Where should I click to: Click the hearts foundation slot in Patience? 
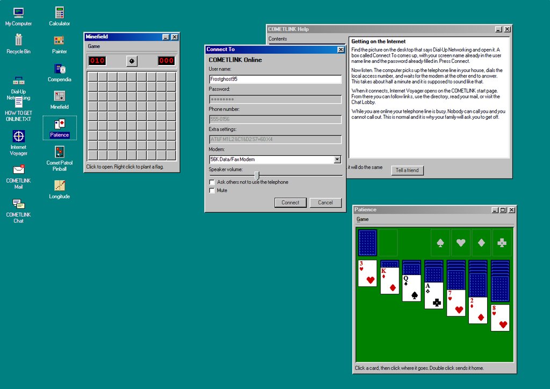(460, 242)
